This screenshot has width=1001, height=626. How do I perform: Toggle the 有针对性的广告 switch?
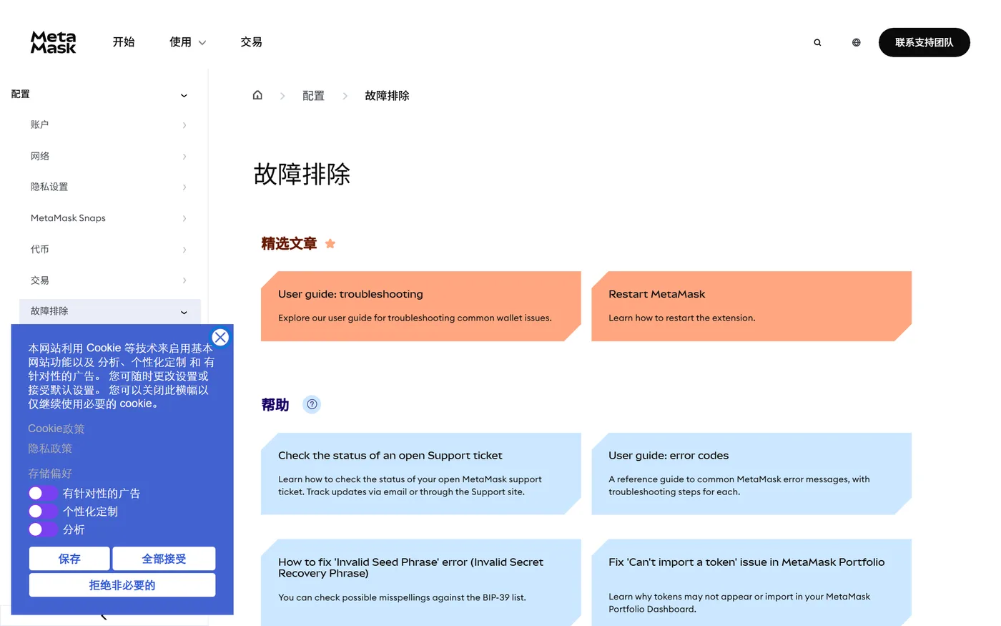click(43, 493)
